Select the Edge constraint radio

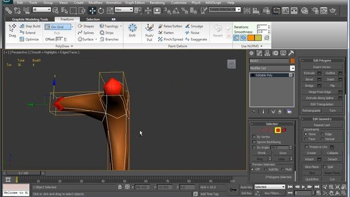coord(322,134)
